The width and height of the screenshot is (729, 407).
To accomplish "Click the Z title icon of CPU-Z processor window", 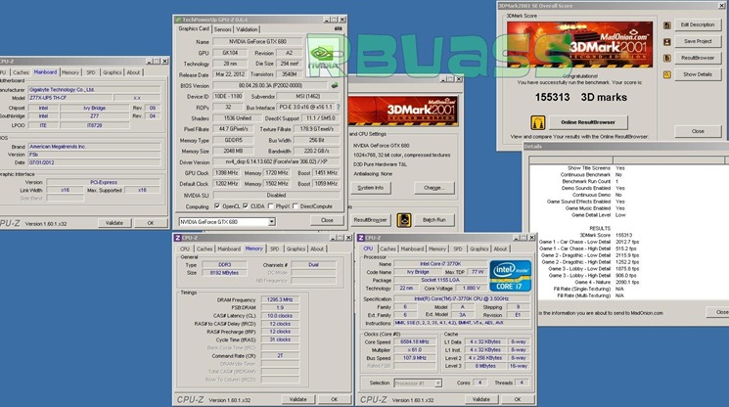I will (x=361, y=238).
